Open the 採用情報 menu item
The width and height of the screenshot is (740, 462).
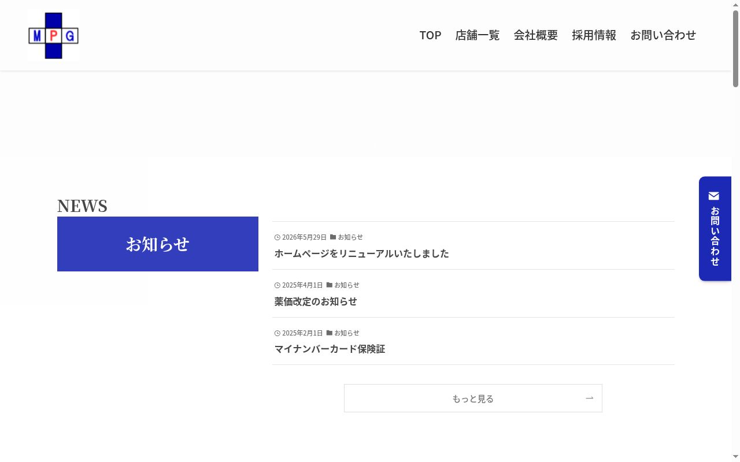[x=594, y=35]
